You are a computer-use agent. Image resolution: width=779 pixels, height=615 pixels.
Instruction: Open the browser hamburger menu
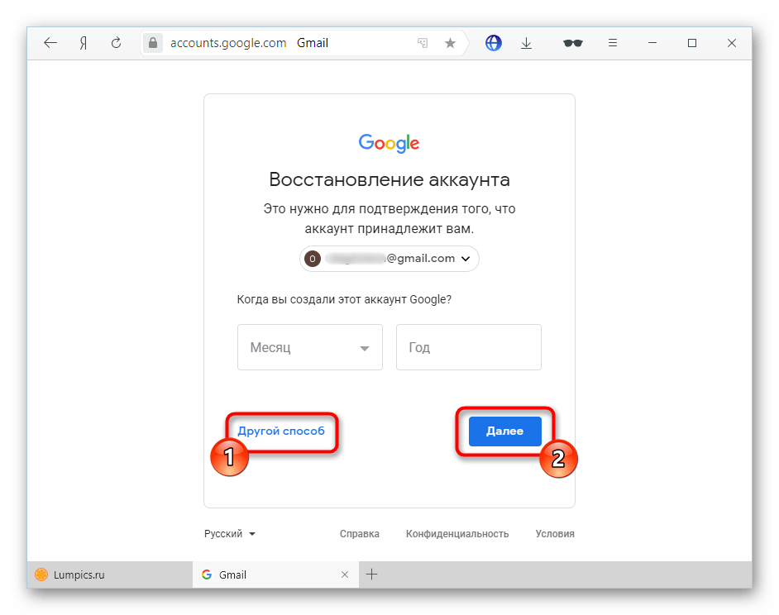(613, 43)
